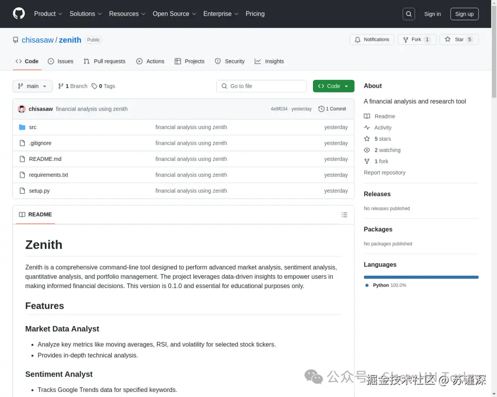Open the .gitignore file name
Viewport: 497px width, 397px height.
click(x=40, y=143)
